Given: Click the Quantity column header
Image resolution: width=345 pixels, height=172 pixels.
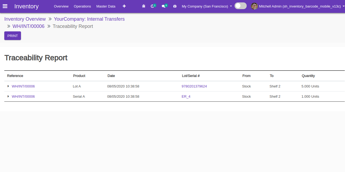Looking at the screenshot, I should coord(308,76).
